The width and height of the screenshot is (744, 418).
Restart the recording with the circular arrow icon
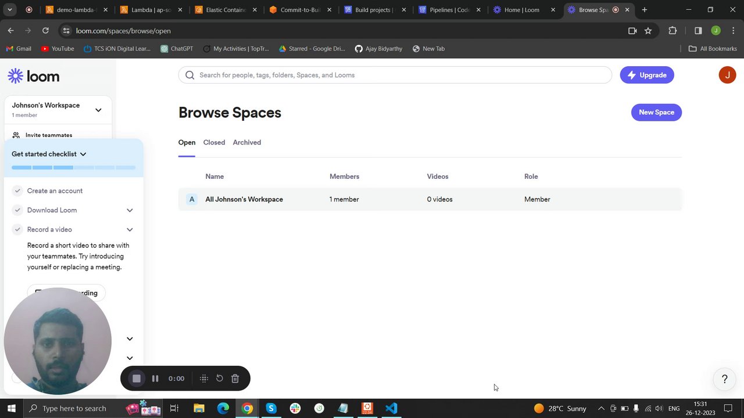click(220, 379)
